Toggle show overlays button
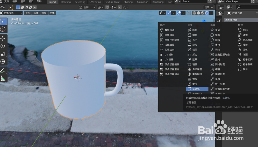The image size is (258, 147). coord(179,13)
